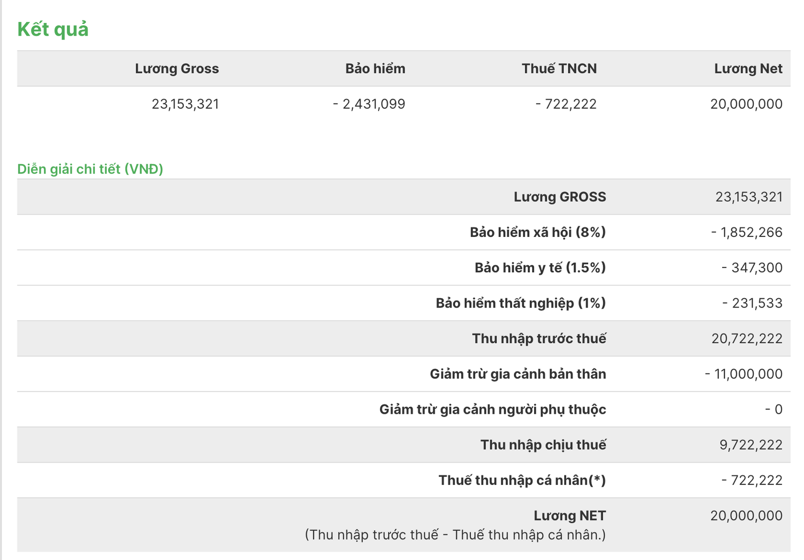Select the taxable income value 9,722,222
804x560 pixels.
click(x=750, y=445)
